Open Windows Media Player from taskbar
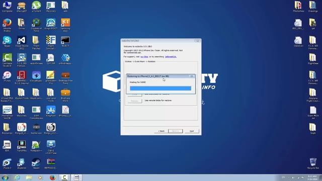Screen dimensions: 322x181 pos(40,177)
